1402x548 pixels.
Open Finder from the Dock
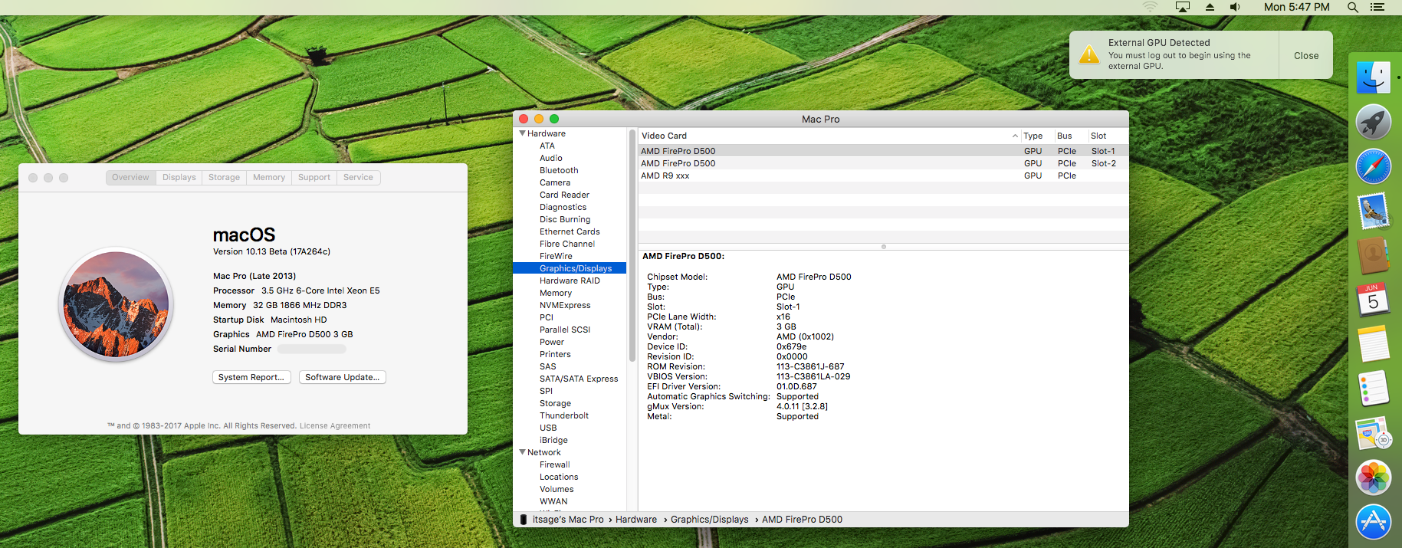click(x=1373, y=77)
